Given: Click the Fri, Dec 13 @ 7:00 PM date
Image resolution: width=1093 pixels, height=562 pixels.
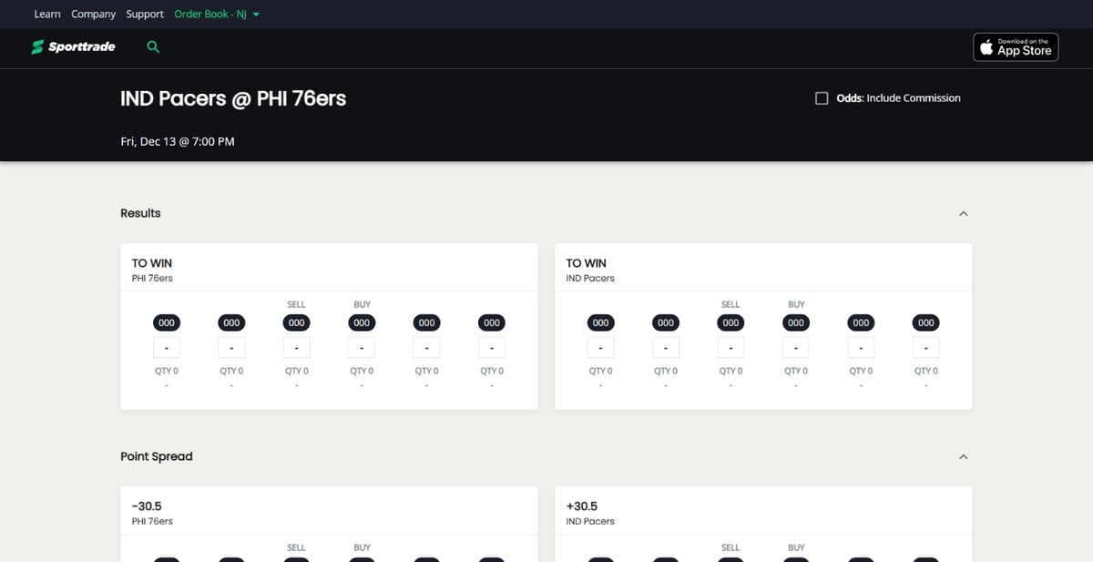Looking at the screenshot, I should [x=178, y=141].
